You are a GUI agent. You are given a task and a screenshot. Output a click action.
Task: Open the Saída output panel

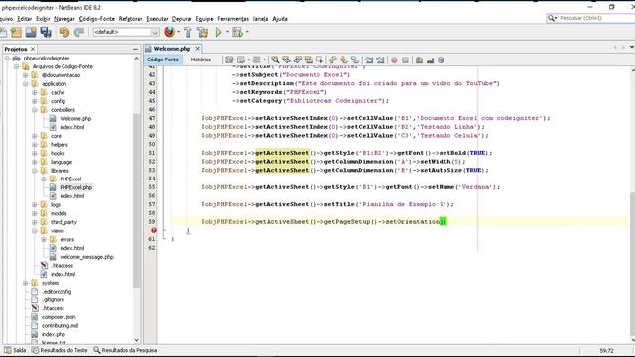coord(16,350)
